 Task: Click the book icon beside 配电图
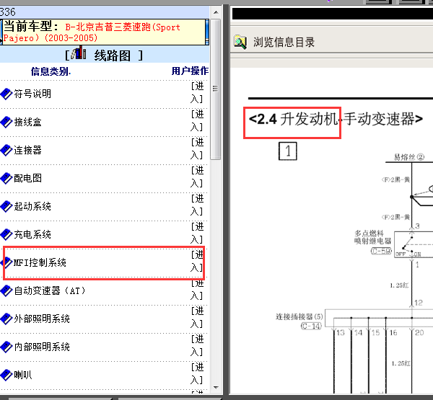(6, 179)
